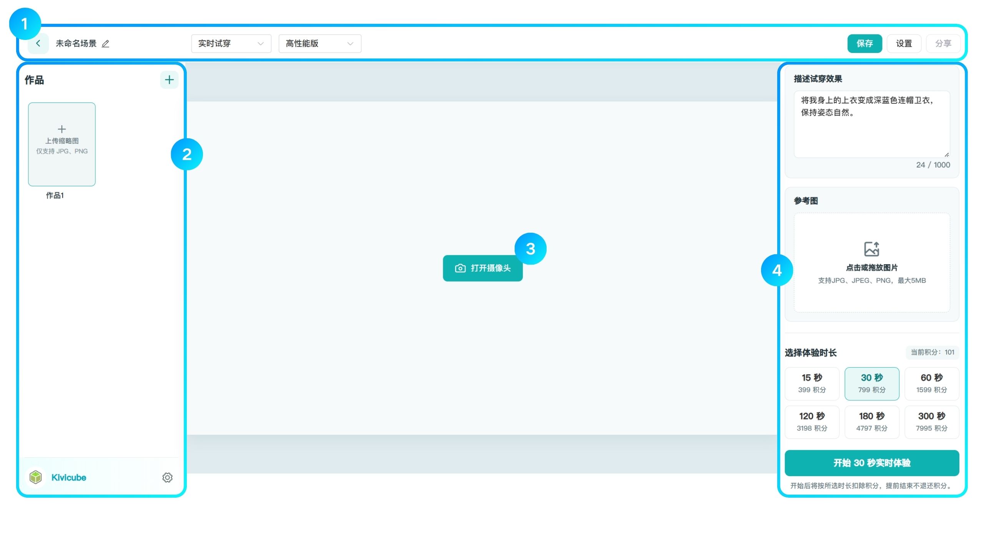The image size is (984, 553).
Task: Click the reference image upload icon
Action: point(871,249)
